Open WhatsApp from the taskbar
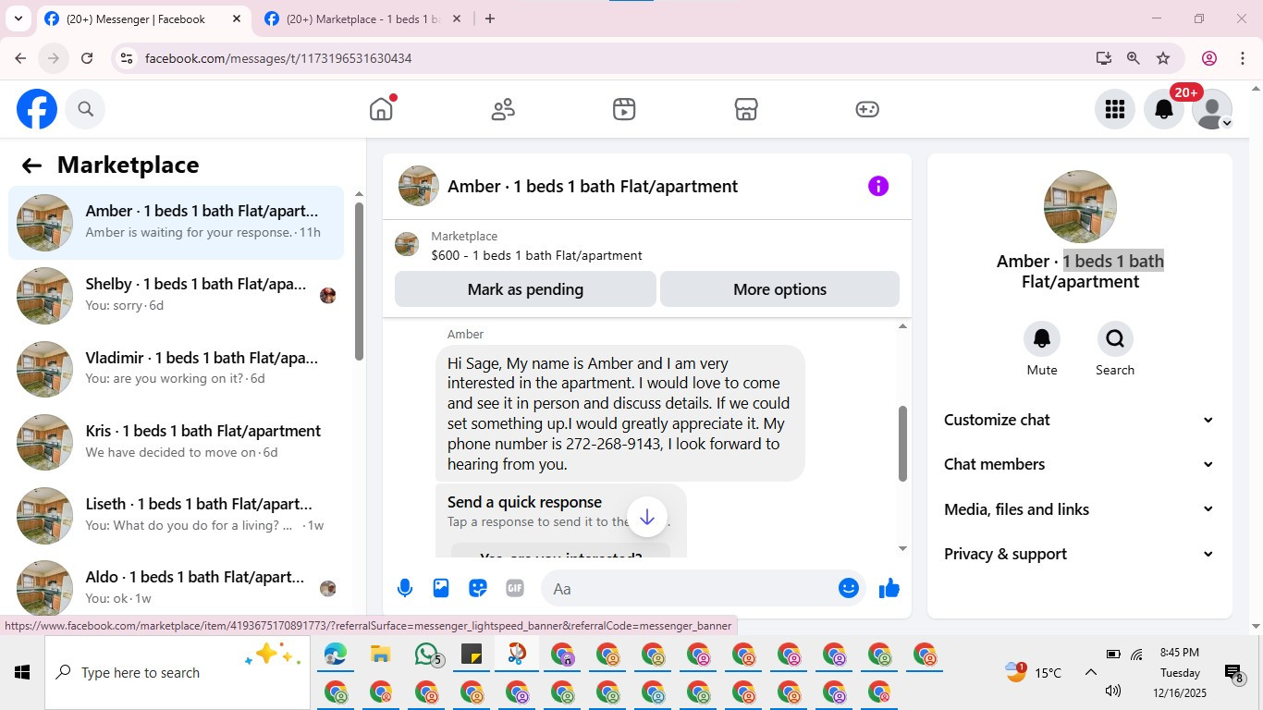The image size is (1263, 710). coord(426,655)
